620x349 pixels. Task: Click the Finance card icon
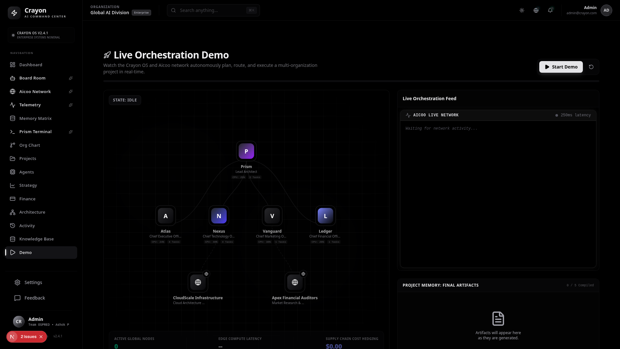click(x=13, y=199)
